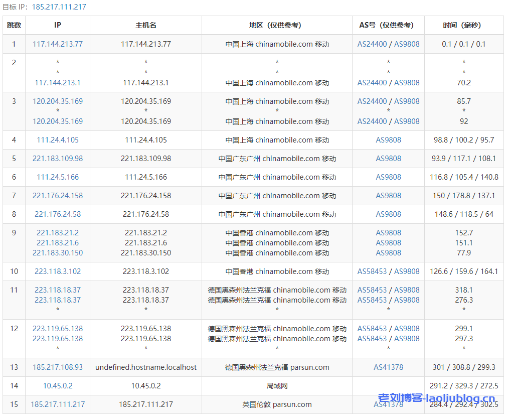Select the 111.24.4.105 IP link

(x=58, y=140)
